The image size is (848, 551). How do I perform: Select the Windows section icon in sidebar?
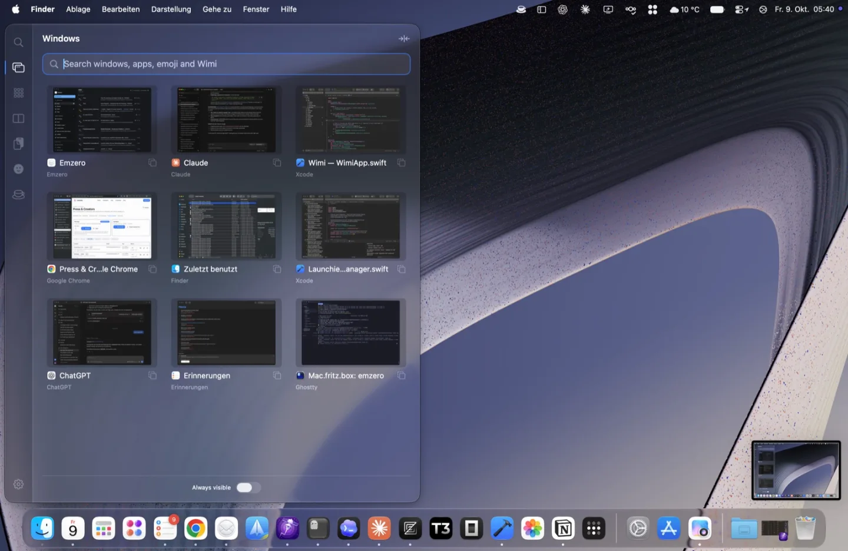(x=18, y=68)
